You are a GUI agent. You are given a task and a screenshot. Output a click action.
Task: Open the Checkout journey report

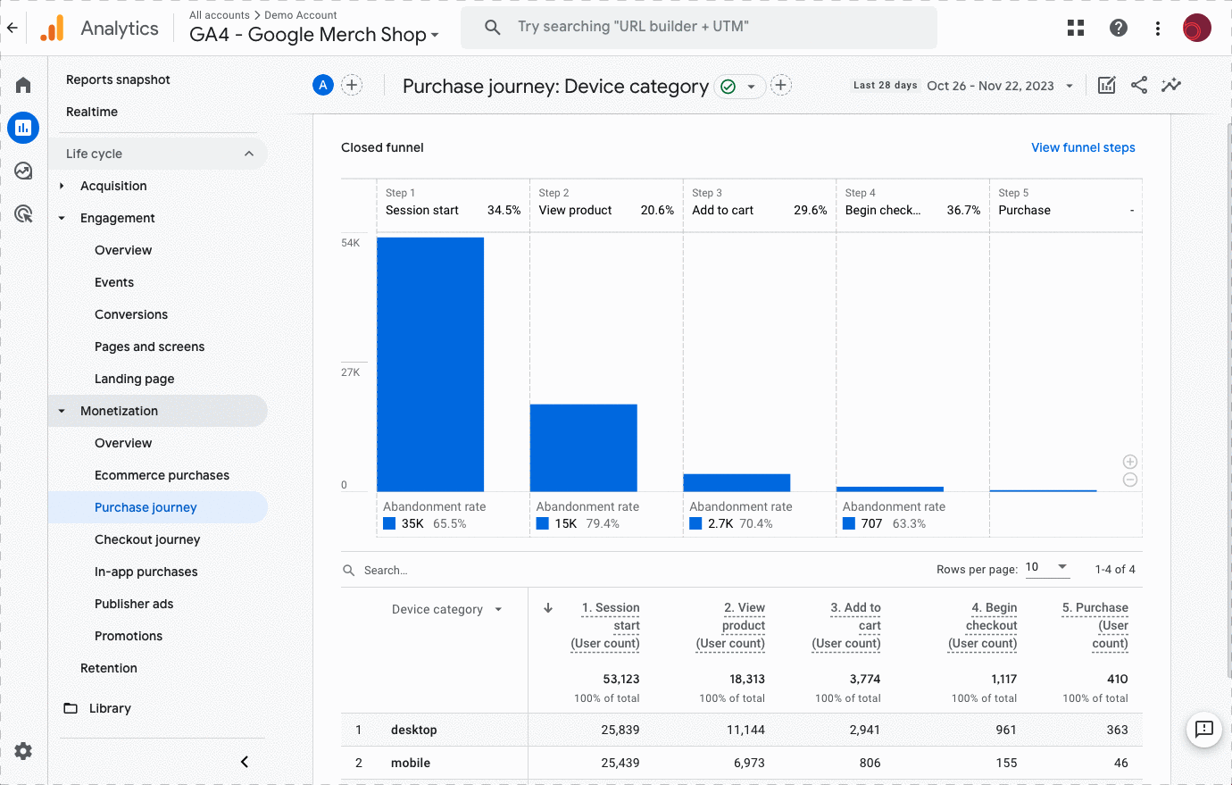coord(147,539)
